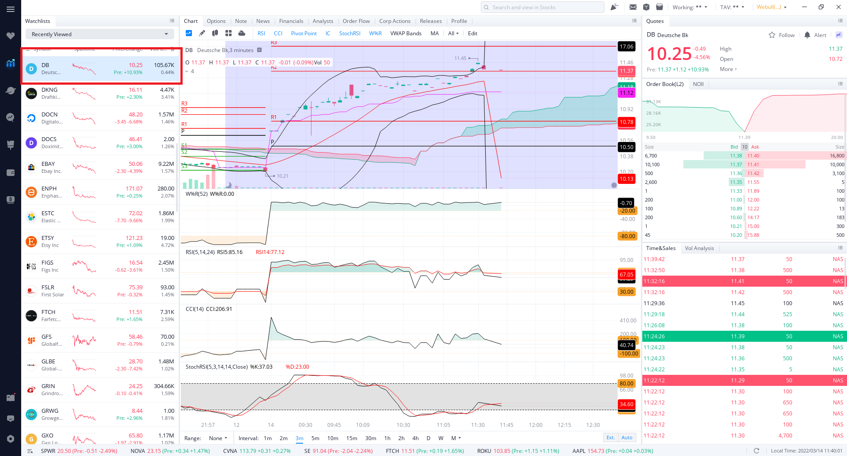Select the DKNG watchlist row
The image size is (847, 456).
[x=100, y=93]
